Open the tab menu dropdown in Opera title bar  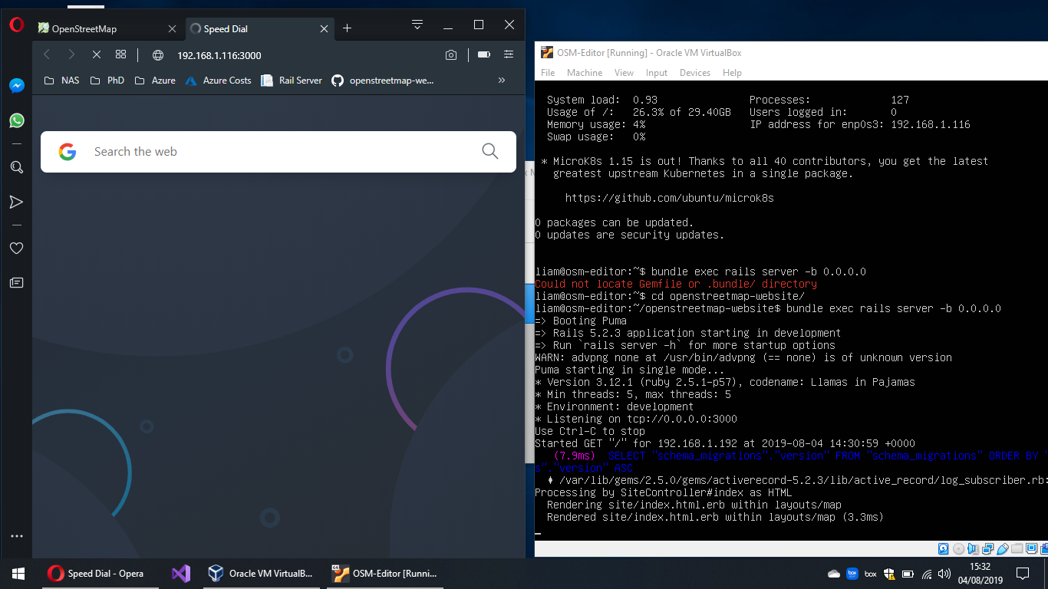417,25
